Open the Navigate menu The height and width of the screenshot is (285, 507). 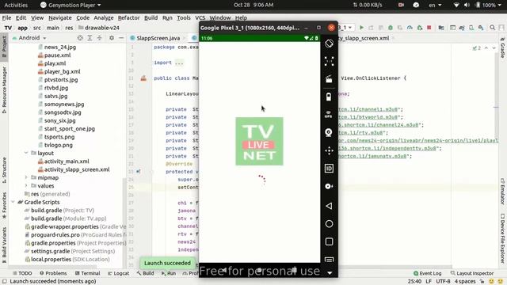coord(60,17)
